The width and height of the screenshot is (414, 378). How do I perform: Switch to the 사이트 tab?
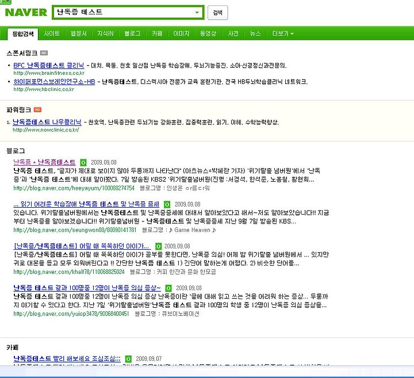(x=52, y=33)
